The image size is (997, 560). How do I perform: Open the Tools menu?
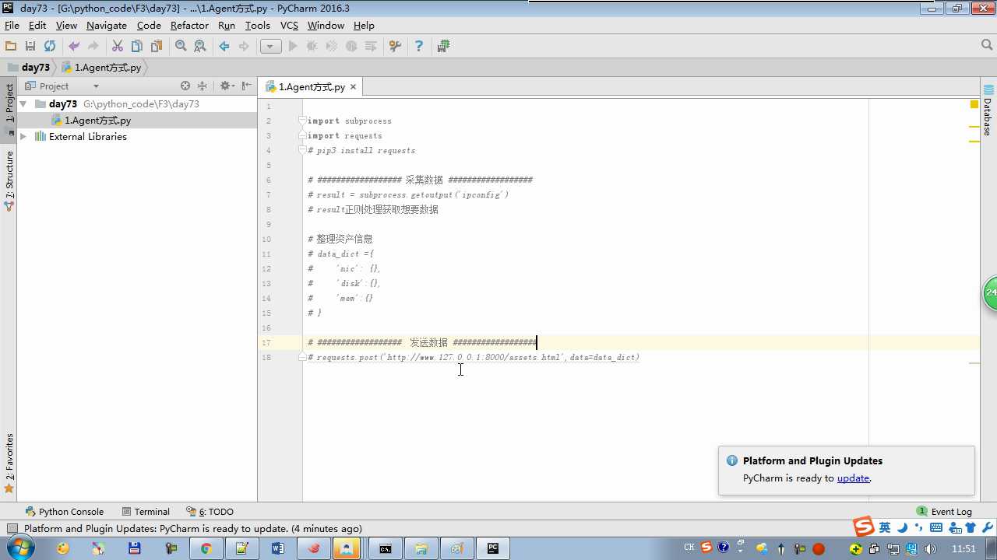click(257, 25)
